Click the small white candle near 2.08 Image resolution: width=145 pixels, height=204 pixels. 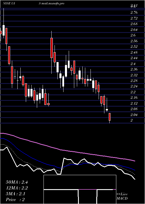pyautogui.click(x=107, y=110)
